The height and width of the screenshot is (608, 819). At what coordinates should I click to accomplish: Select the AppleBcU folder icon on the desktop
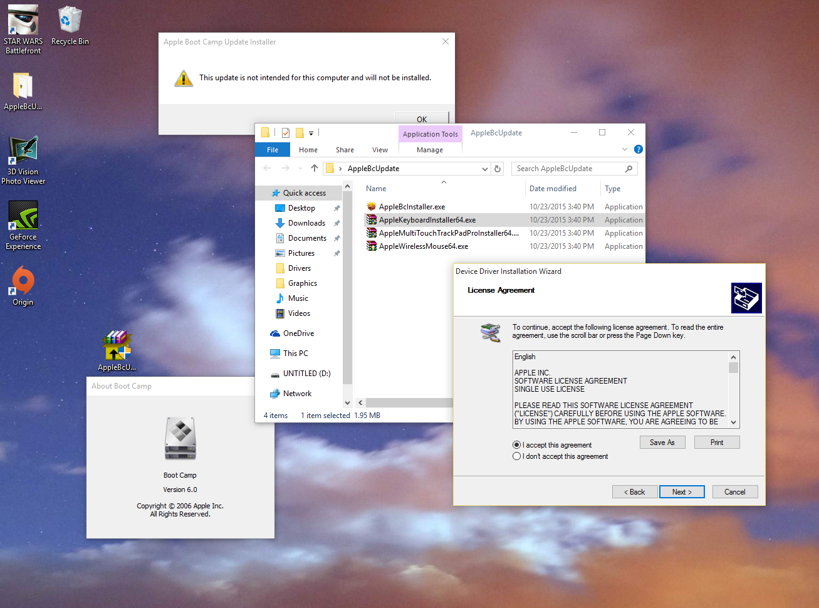23,91
